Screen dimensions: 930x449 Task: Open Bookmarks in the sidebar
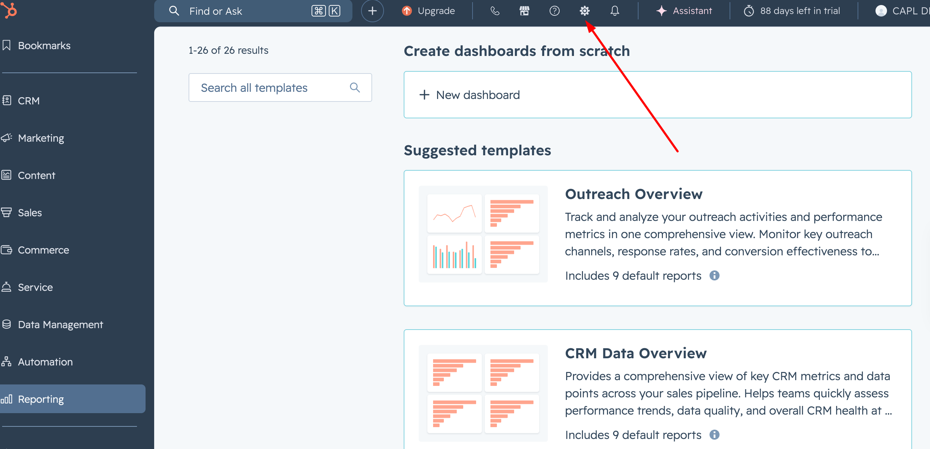pyautogui.click(x=44, y=46)
